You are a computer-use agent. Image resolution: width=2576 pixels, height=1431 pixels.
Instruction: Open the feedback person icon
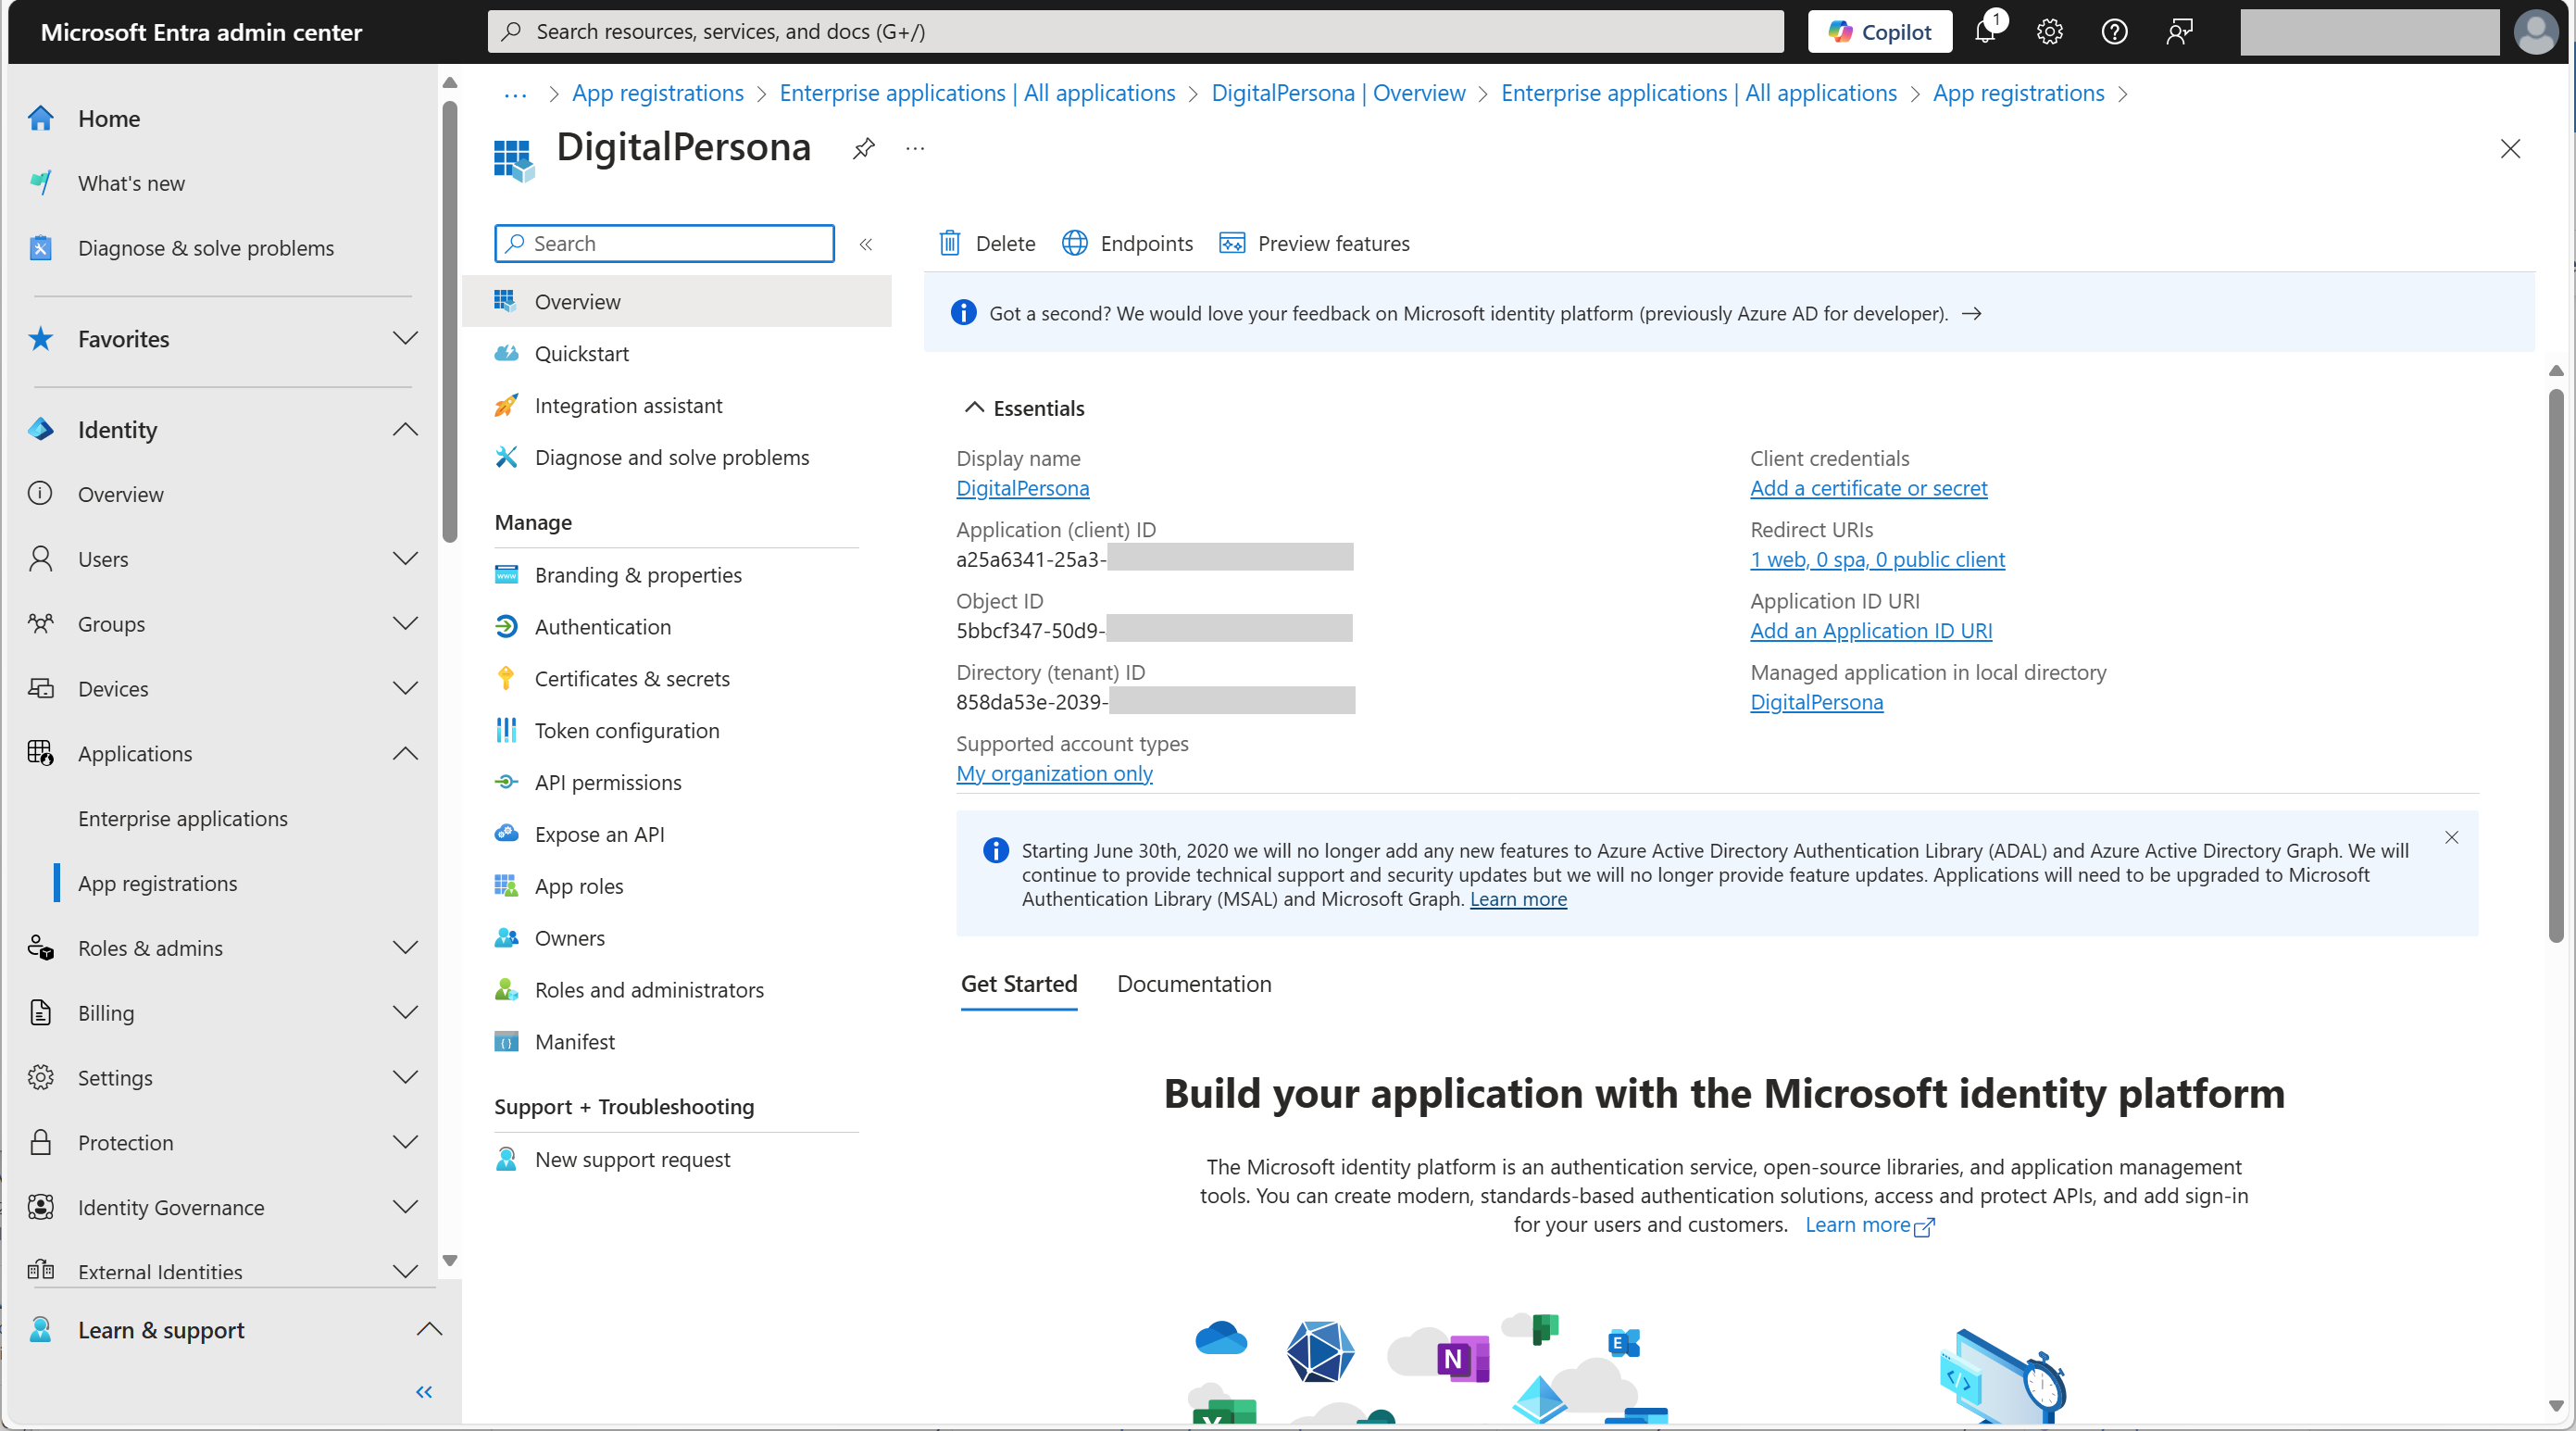(x=2179, y=32)
